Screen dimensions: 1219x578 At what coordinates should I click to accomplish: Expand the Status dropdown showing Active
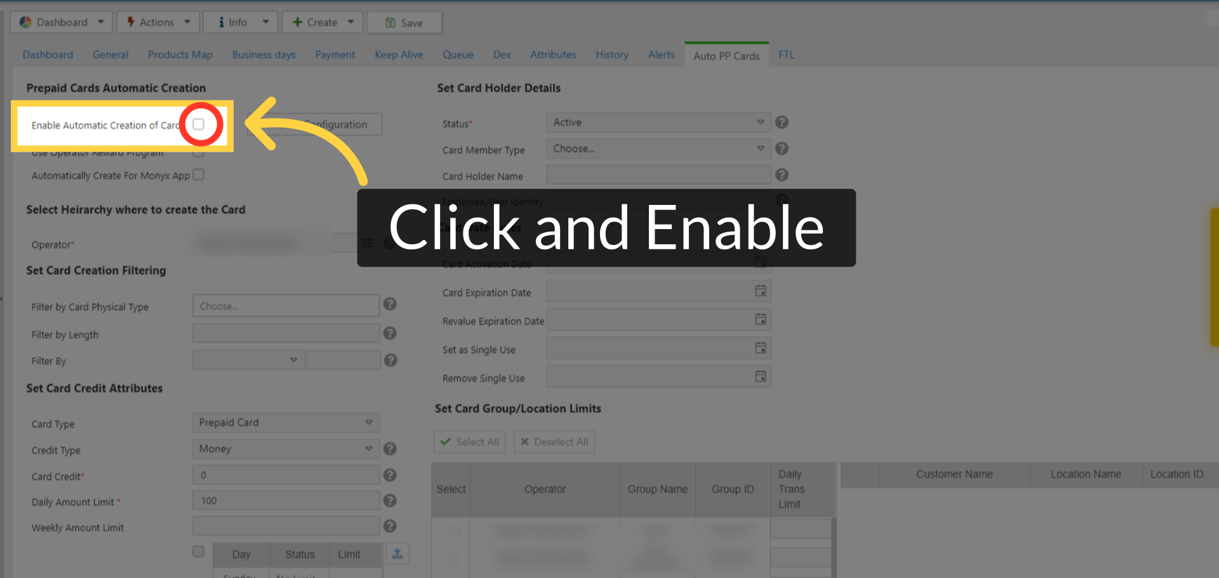658,122
